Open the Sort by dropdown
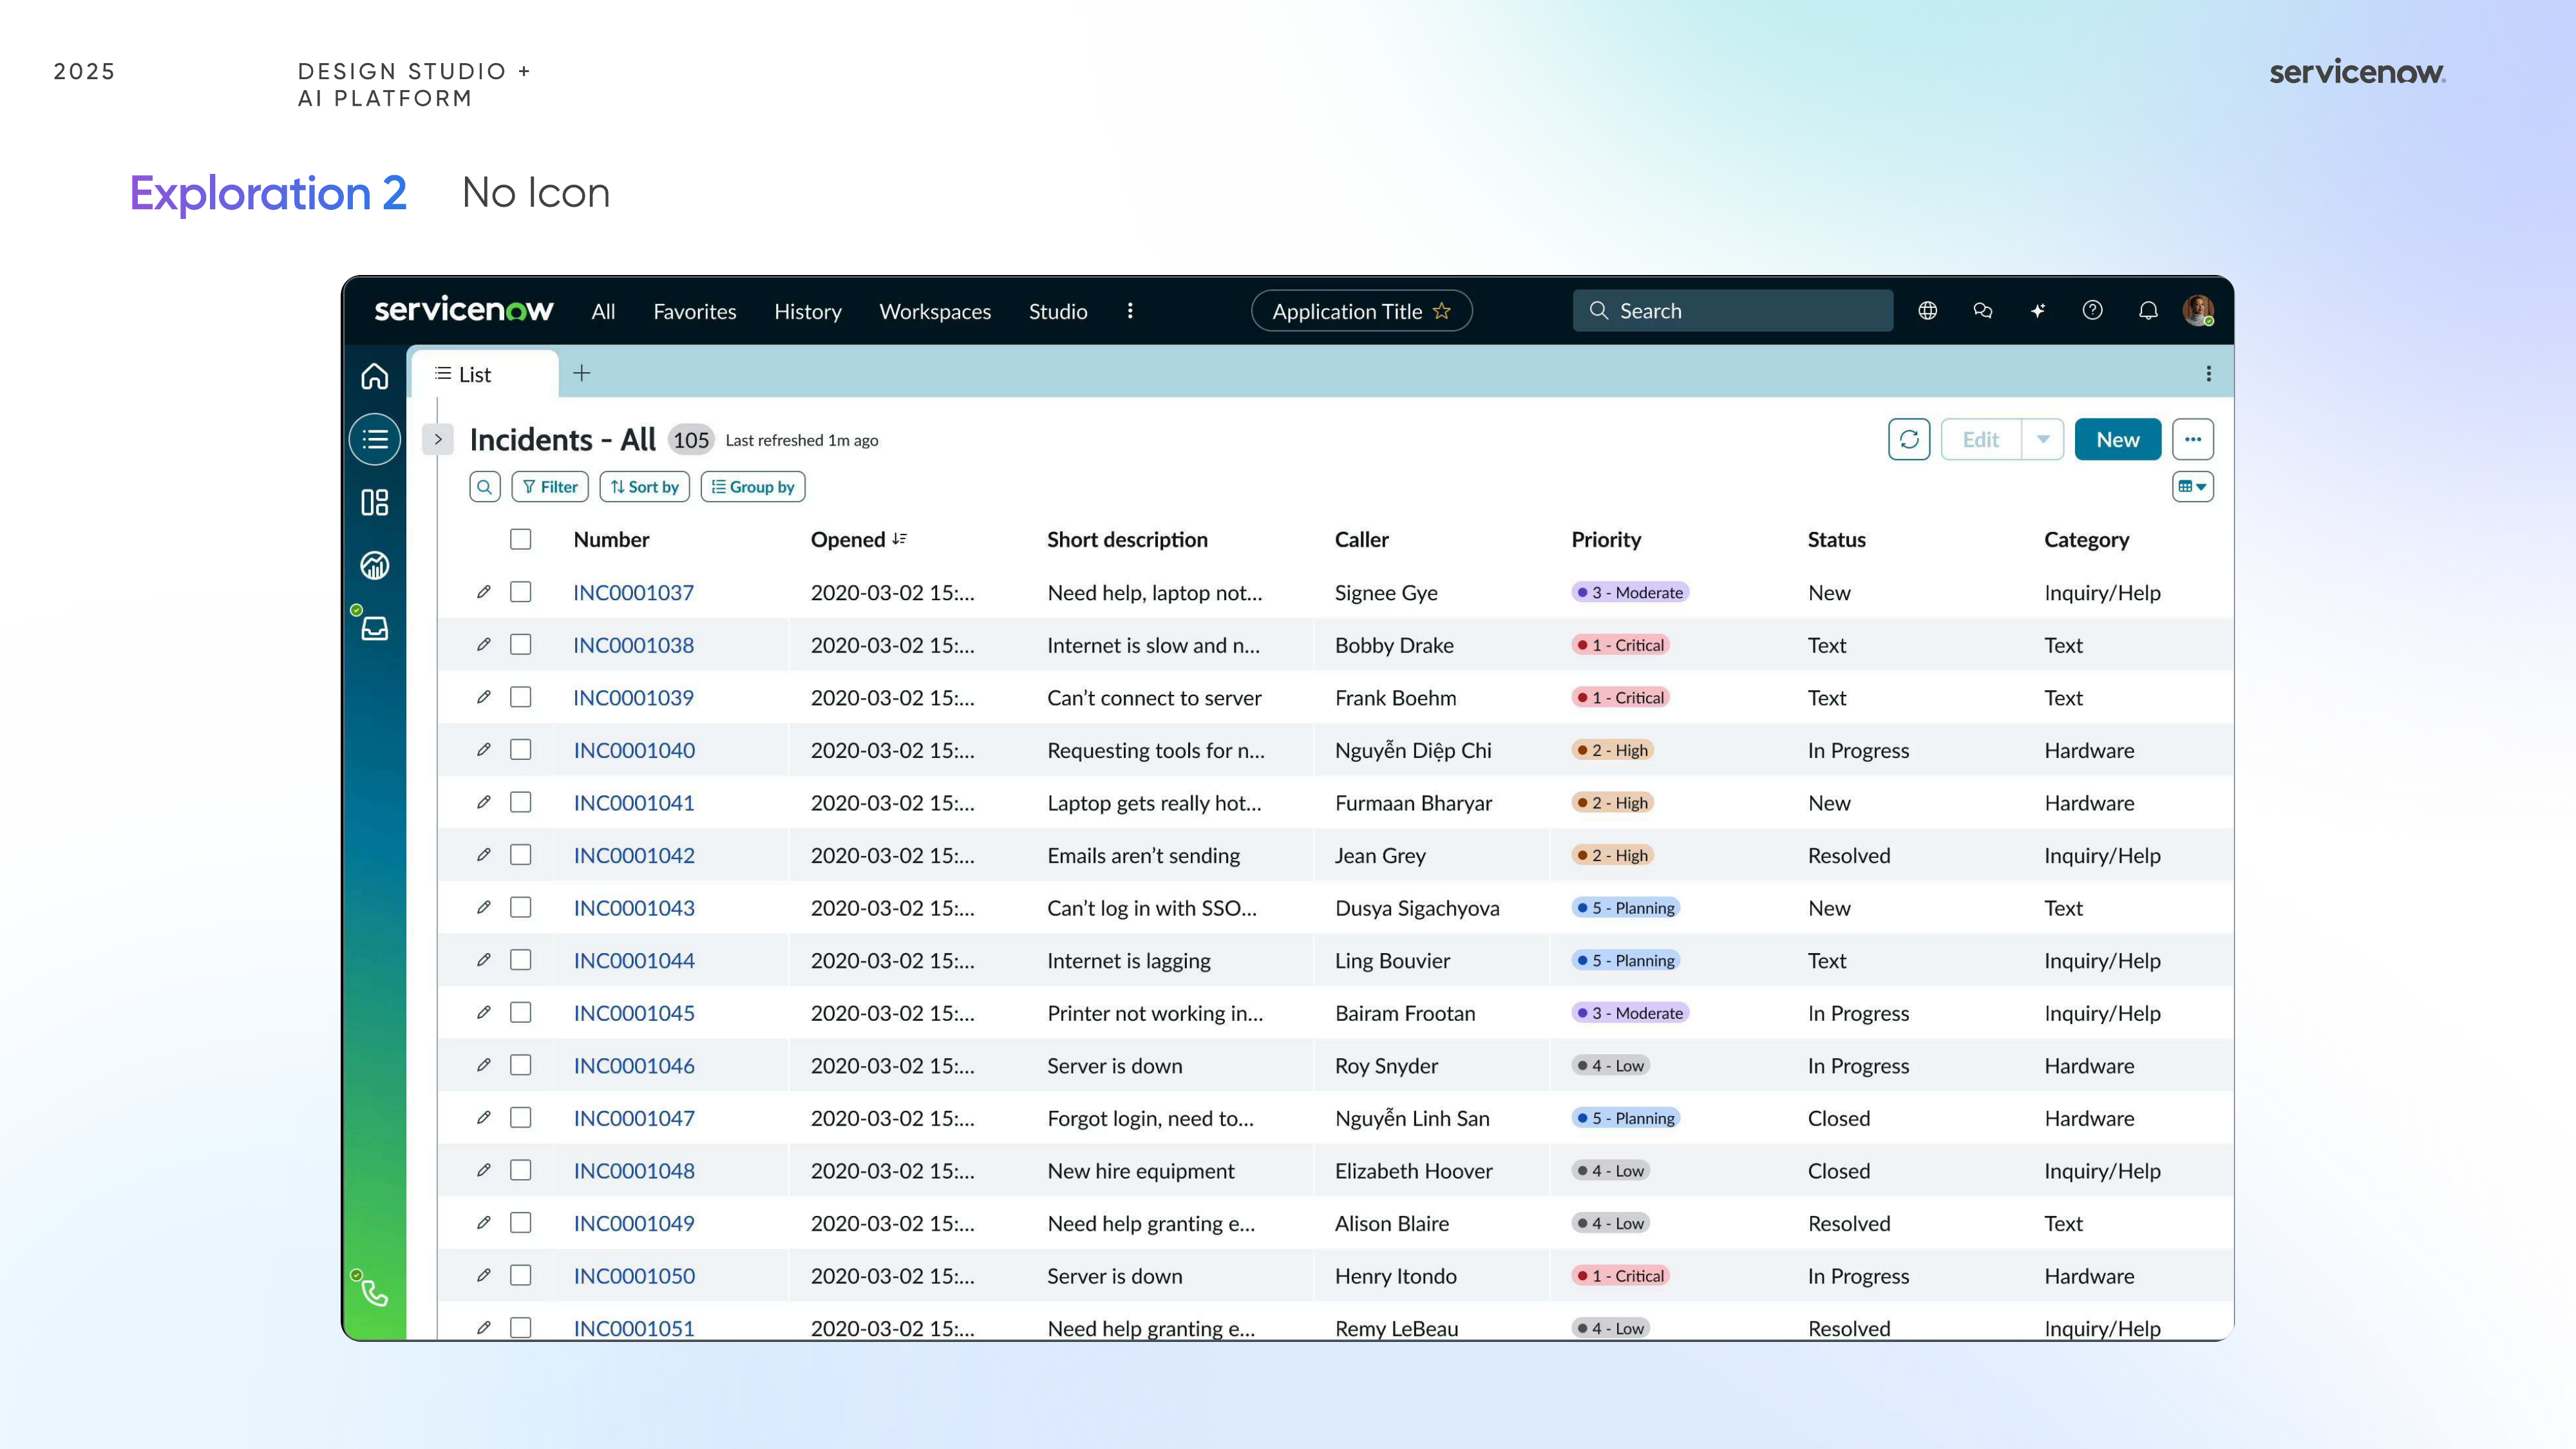2576x1449 pixels. click(x=645, y=487)
